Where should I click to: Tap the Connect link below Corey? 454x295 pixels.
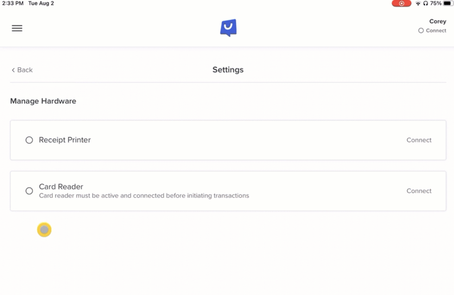[x=436, y=31]
